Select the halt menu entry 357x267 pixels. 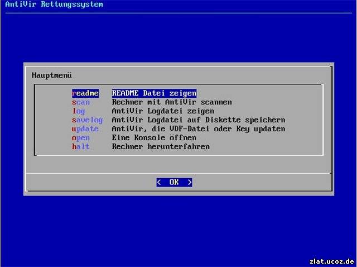coord(81,146)
